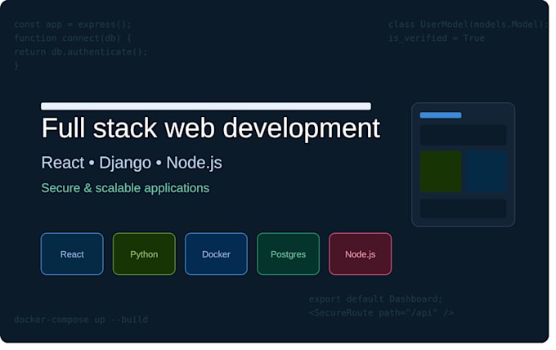The image size is (556, 350).
Task: Select the Docker badge
Action: 216,254
